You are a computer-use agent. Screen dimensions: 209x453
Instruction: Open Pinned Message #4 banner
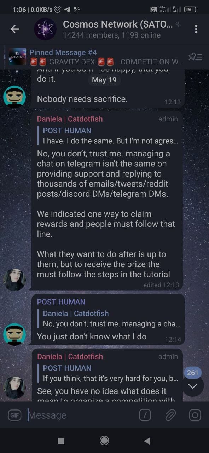click(x=95, y=57)
